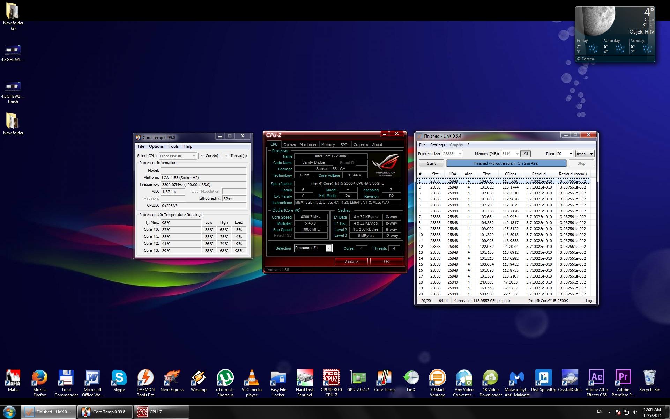Open Processor #1 selection dropdown in CPU-Z
This screenshot has height=419, width=670.
click(x=328, y=248)
